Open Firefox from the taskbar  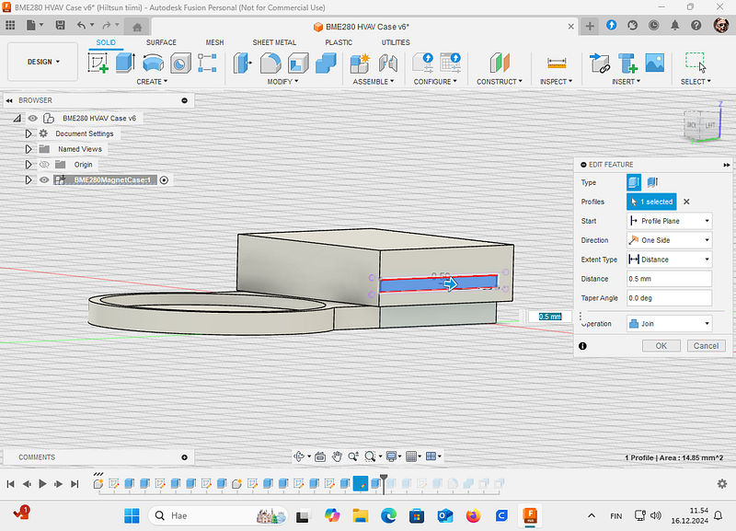click(473, 516)
